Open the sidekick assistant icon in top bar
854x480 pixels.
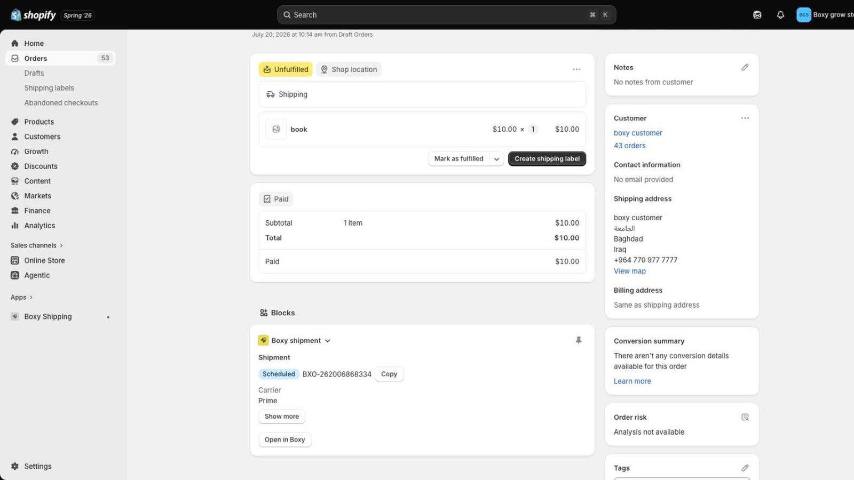pyautogui.click(x=757, y=15)
